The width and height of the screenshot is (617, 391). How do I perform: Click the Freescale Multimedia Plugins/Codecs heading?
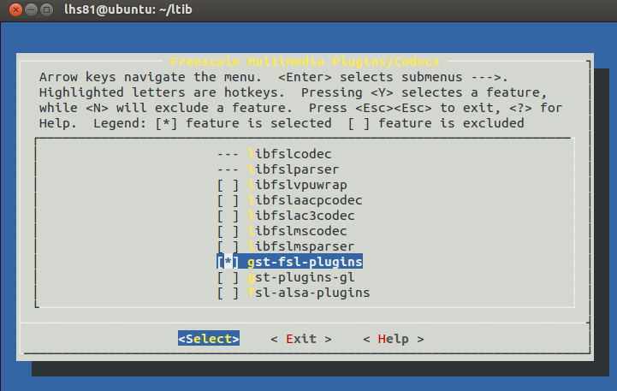click(304, 62)
